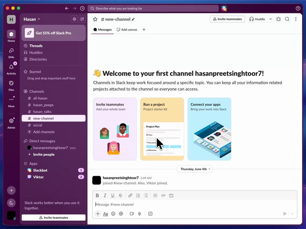Screen dimensions: 306x229
Task: Click the Message #new-channel input field
Action: [x=195, y=204]
